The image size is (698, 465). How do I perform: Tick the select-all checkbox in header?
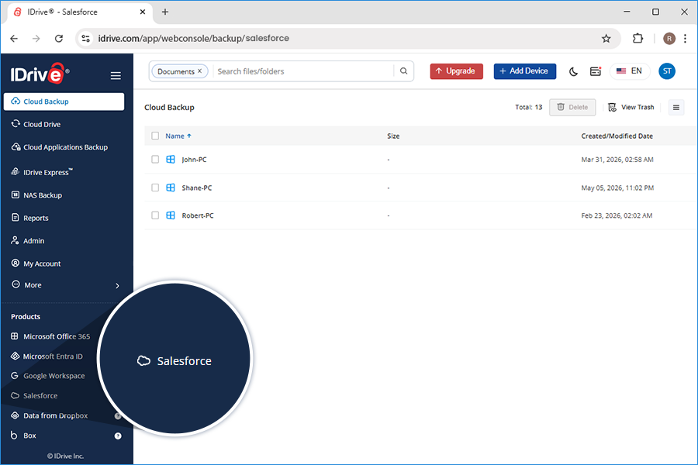point(155,136)
